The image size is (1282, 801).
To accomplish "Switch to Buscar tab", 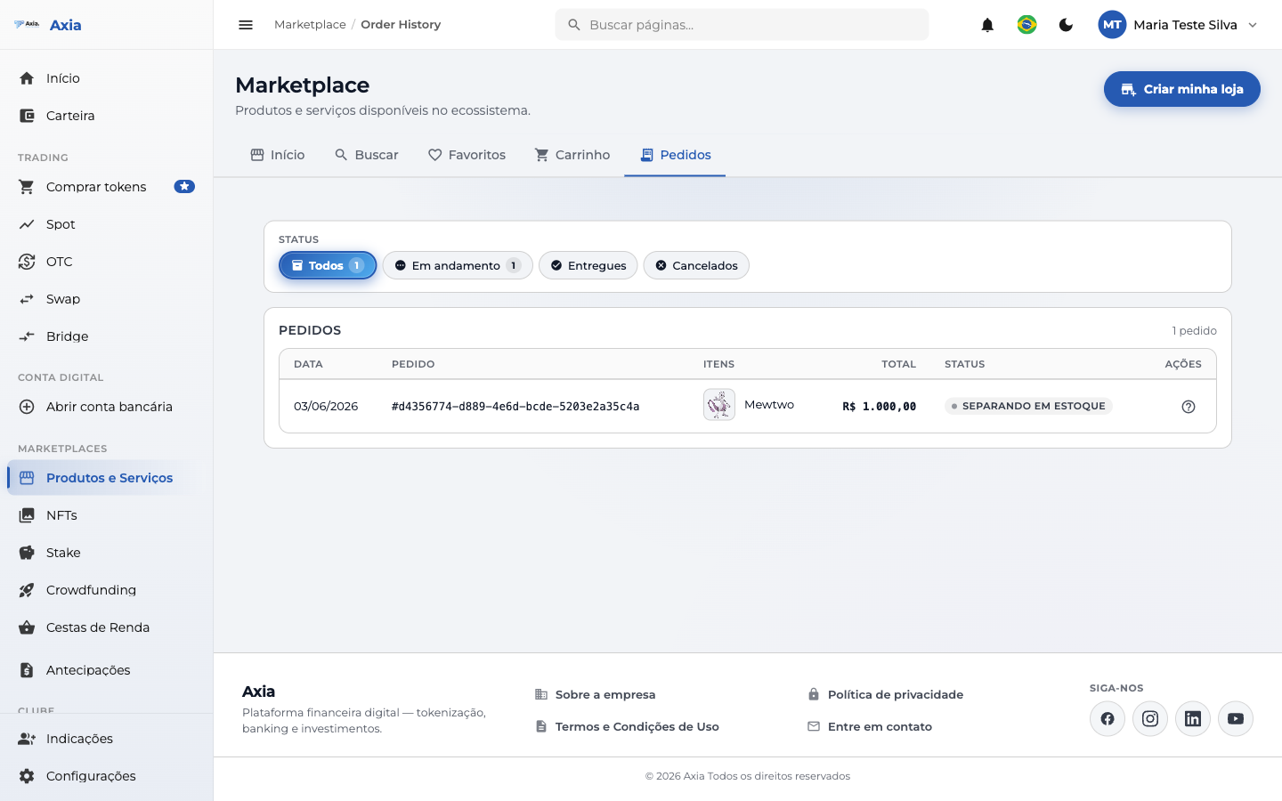I will pyautogui.click(x=366, y=155).
